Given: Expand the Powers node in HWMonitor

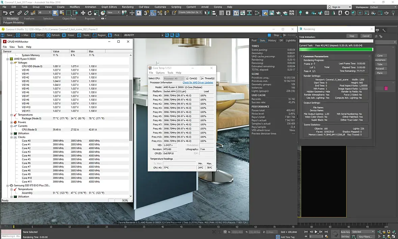Looking at the screenshot, I should [11, 122].
